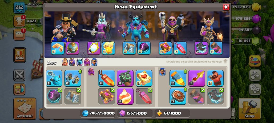
Task: Select the purple Rocket Spear equipment
Action: tap(196, 78)
